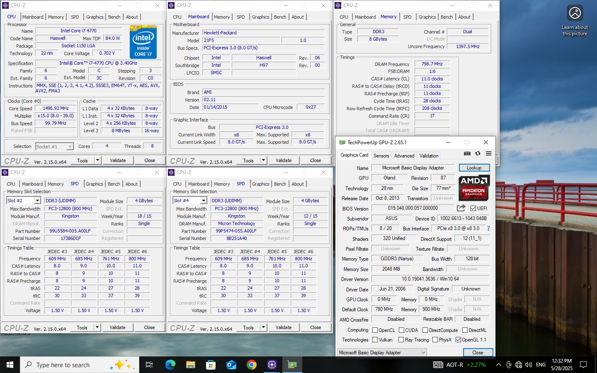
Task: Take a GPU-Z screenshot with camera icon
Action: pos(467,153)
